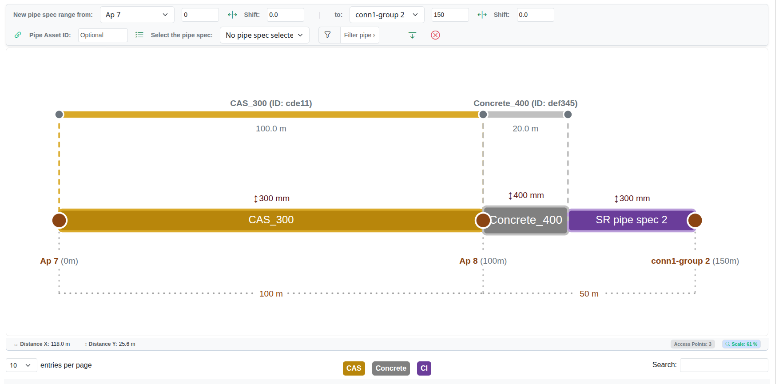Click the shift arrows icon beside the to offset
779x384 pixels.
482,15
